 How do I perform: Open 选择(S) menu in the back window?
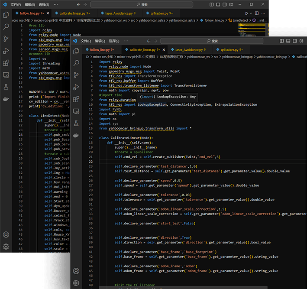[44, 4]
